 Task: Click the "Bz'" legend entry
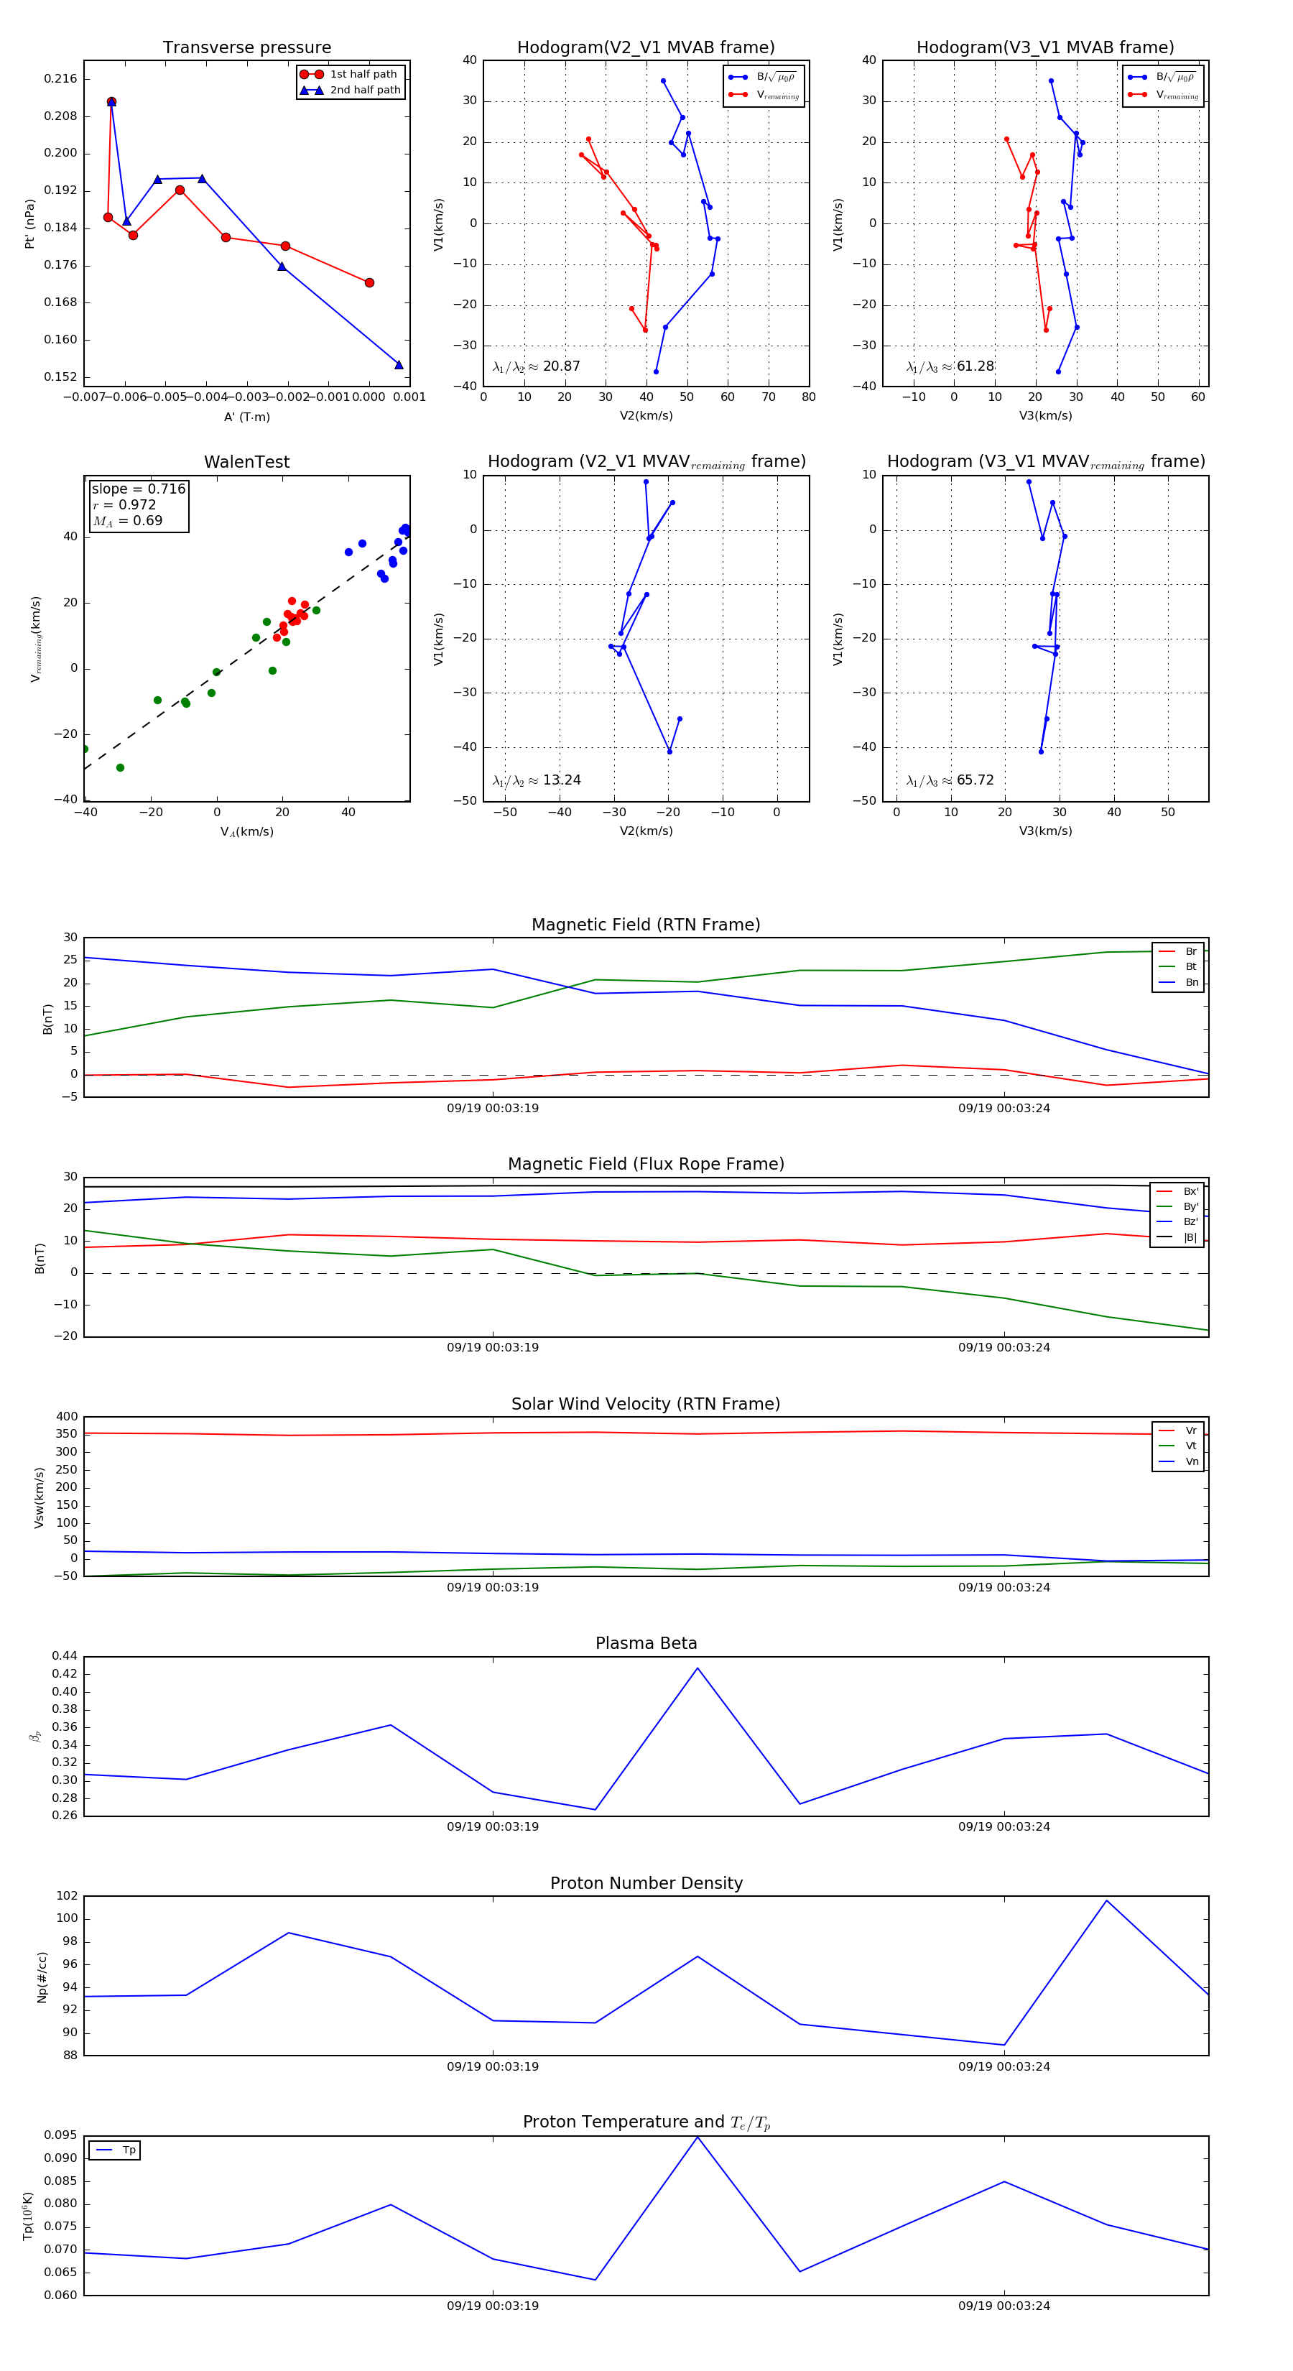tap(1178, 1222)
